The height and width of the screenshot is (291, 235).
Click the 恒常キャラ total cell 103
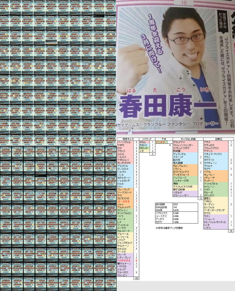pos(136,278)
